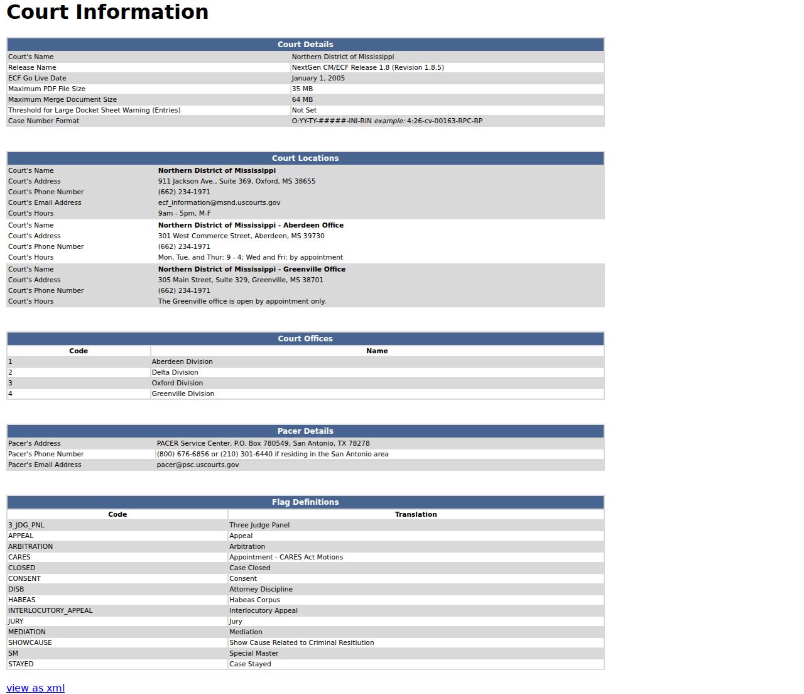The image size is (804, 694).
Task: Click the NextGen CM/ECF Release 1.8 value
Action: pyautogui.click(x=367, y=67)
